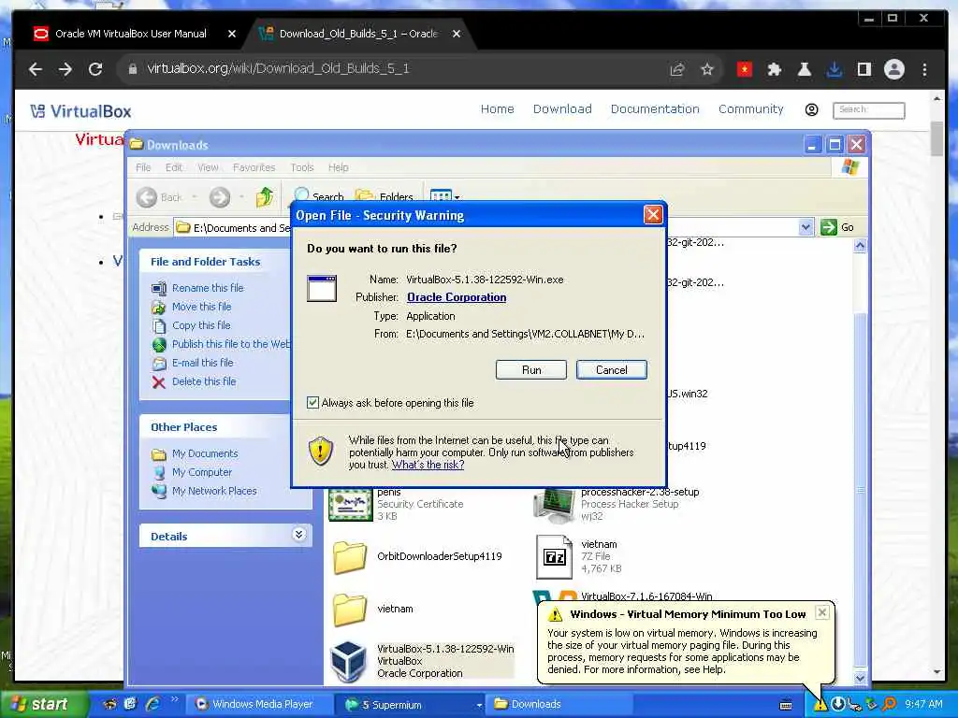Image resolution: width=958 pixels, height=718 pixels.
Task: Open the Oracle Corporation publisher link
Action: pos(457,297)
